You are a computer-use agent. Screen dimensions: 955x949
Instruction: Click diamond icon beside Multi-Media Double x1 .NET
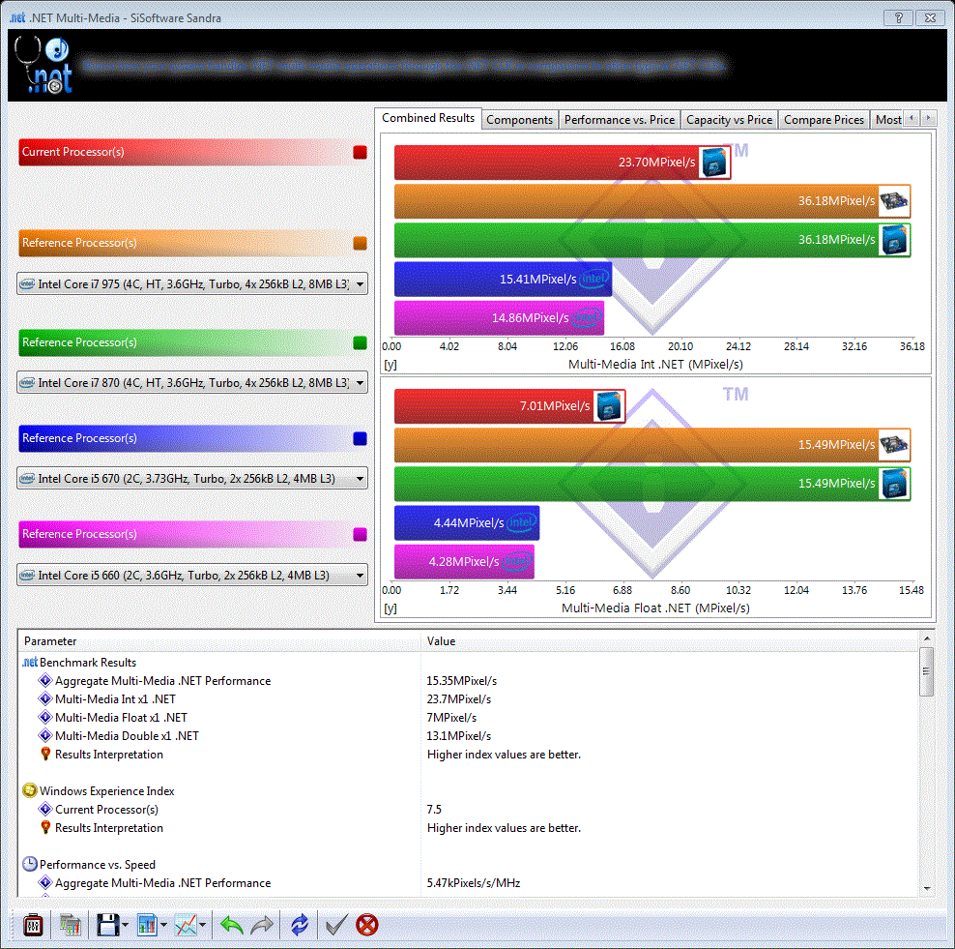click(45, 735)
